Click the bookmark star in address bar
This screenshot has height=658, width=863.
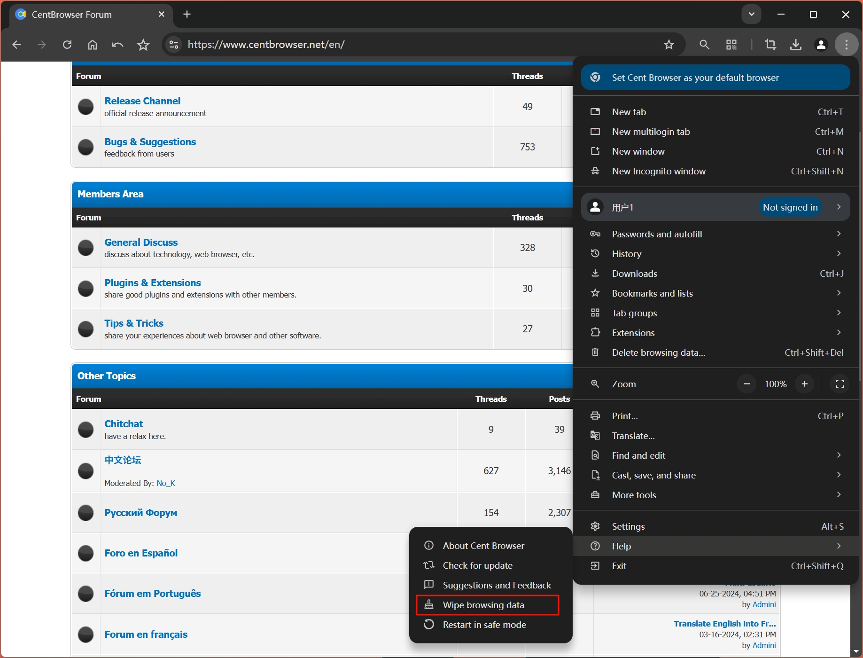[669, 45]
